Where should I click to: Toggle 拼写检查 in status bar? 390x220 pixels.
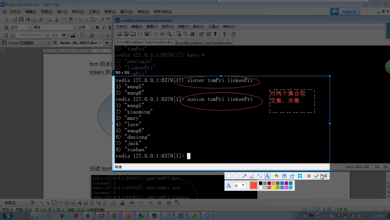tap(95, 210)
